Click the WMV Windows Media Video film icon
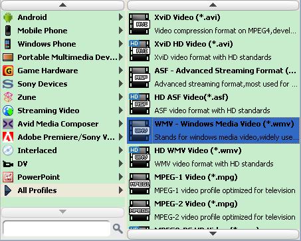This screenshot has height=241, width=301. pyautogui.click(x=140, y=130)
